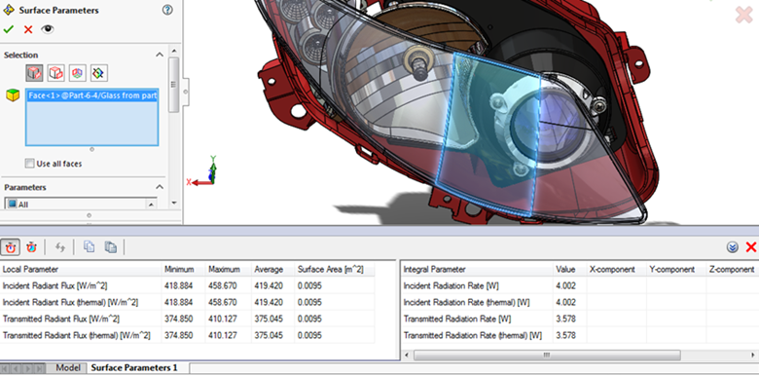Image resolution: width=759 pixels, height=375 pixels.
Task: Toggle the All parameters checkbox
Action: pos(13,205)
